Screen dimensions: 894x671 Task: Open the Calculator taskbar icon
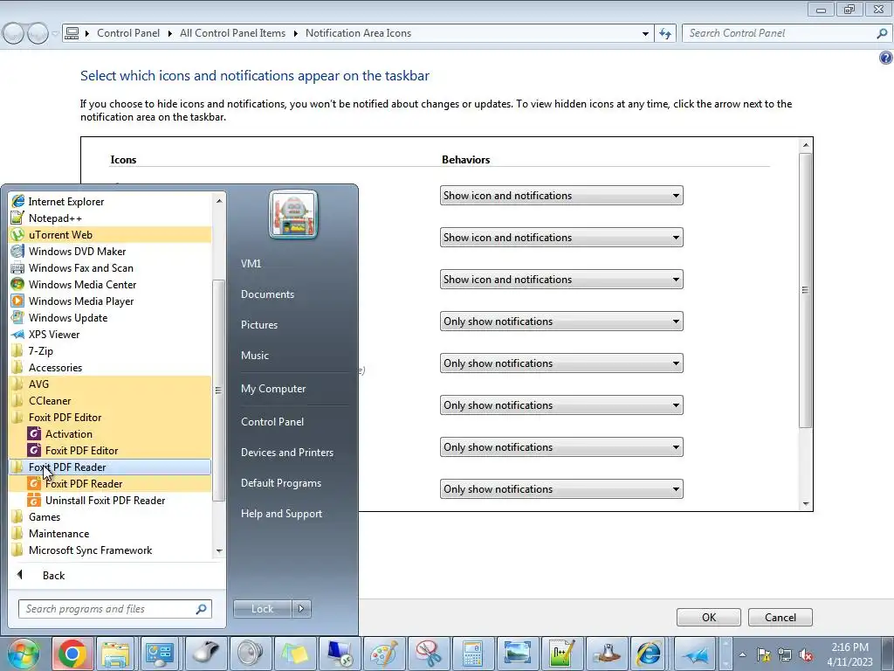point(472,654)
